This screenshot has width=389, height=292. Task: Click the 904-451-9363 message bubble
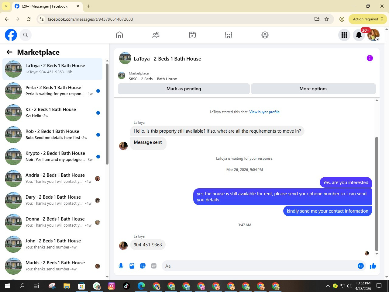pyautogui.click(x=148, y=245)
